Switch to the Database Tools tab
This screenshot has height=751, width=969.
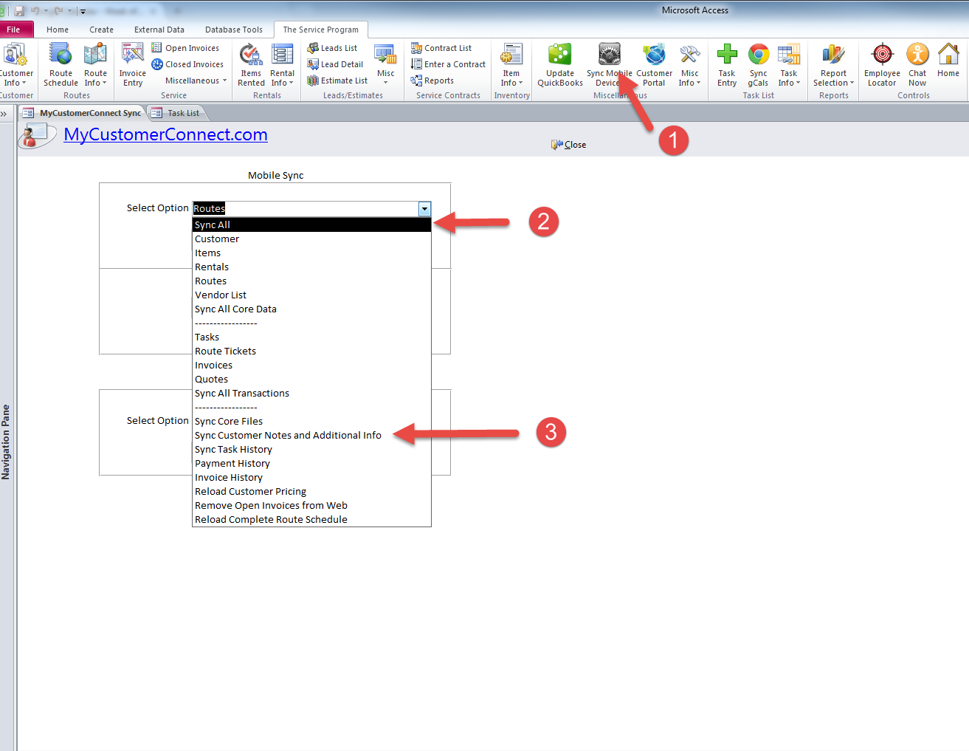coord(234,30)
